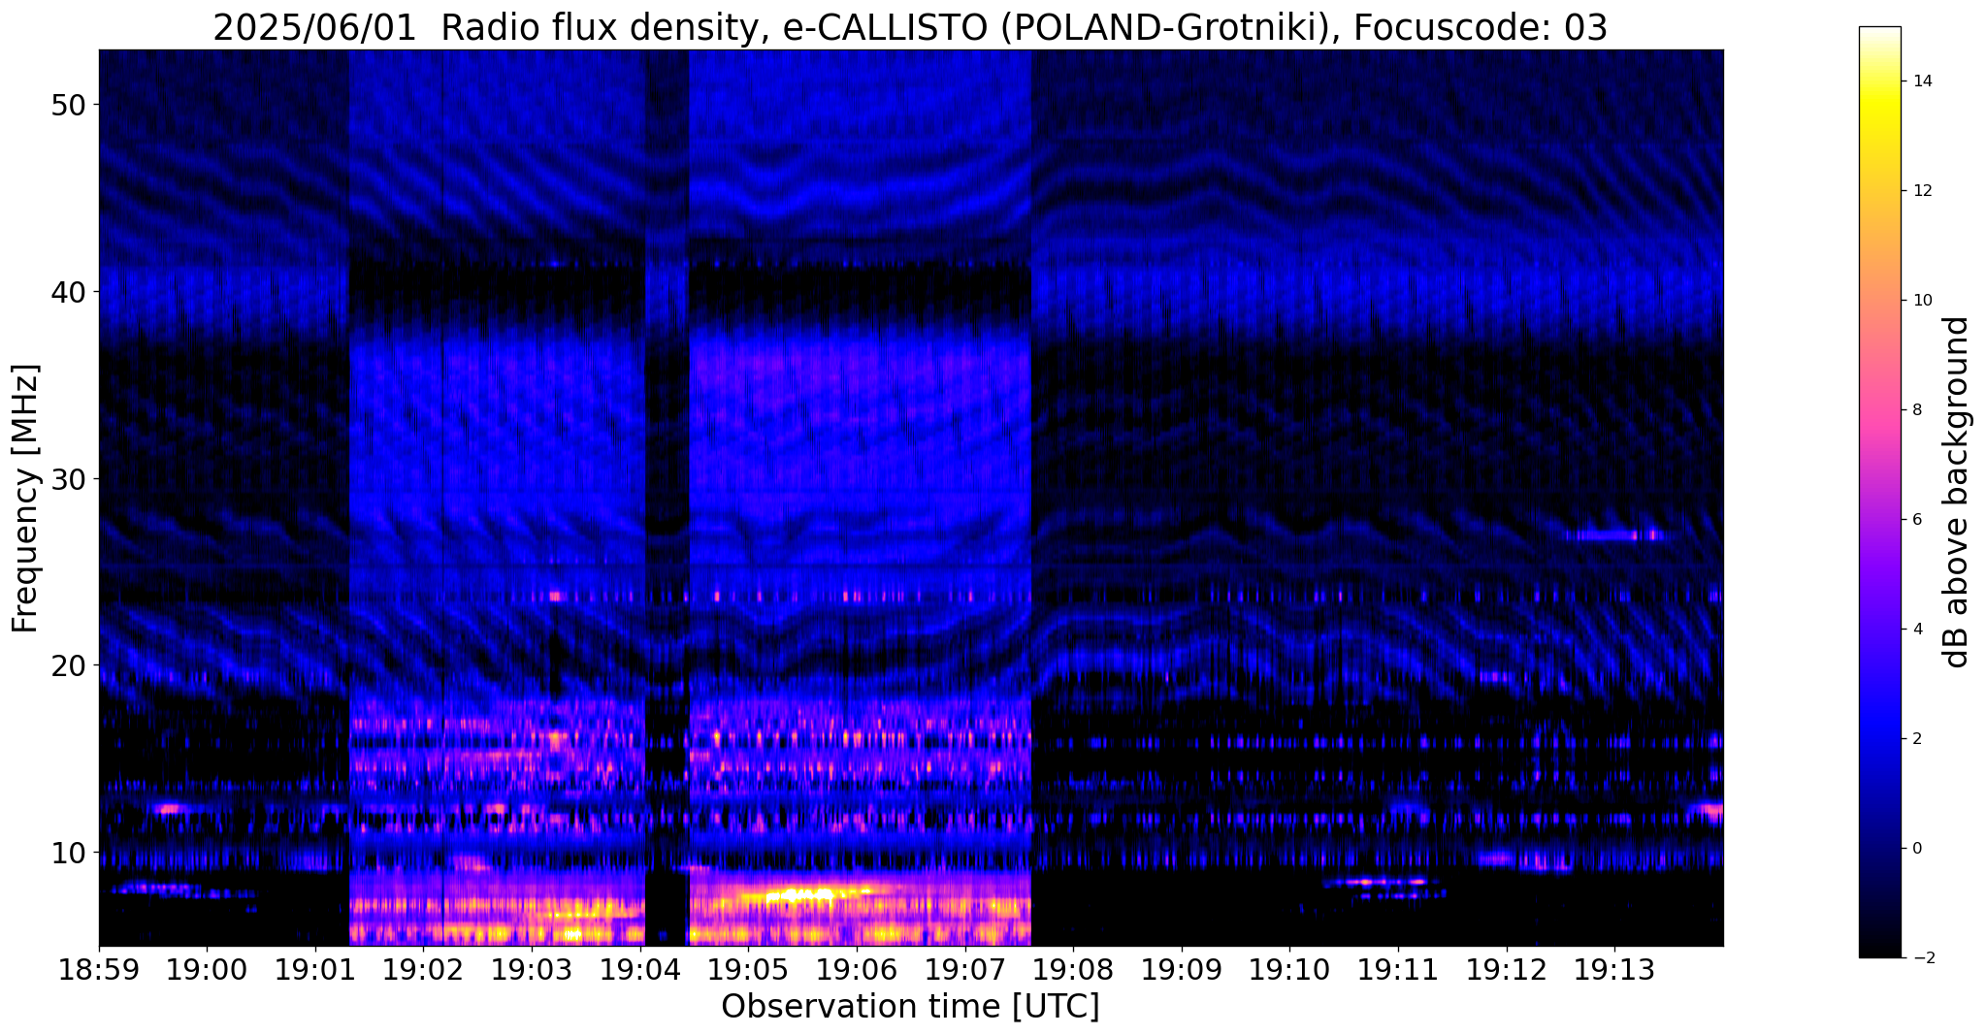The image size is (1986, 1035).
Task: Click the 19:03 time tick label
Action: click(x=532, y=969)
